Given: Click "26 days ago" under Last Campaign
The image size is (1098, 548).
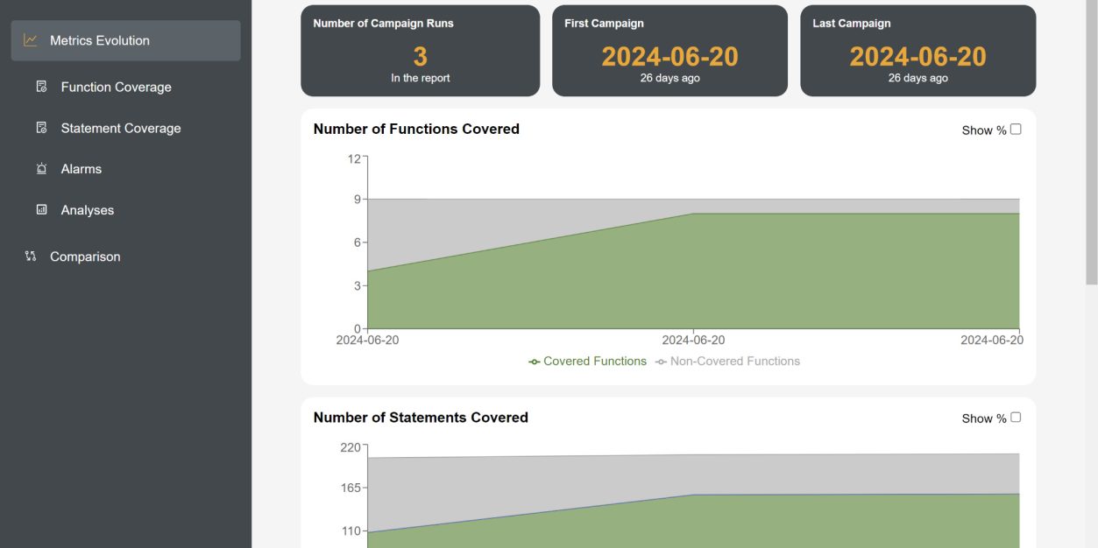Looking at the screenshot, I should click(x=917, y=78).
